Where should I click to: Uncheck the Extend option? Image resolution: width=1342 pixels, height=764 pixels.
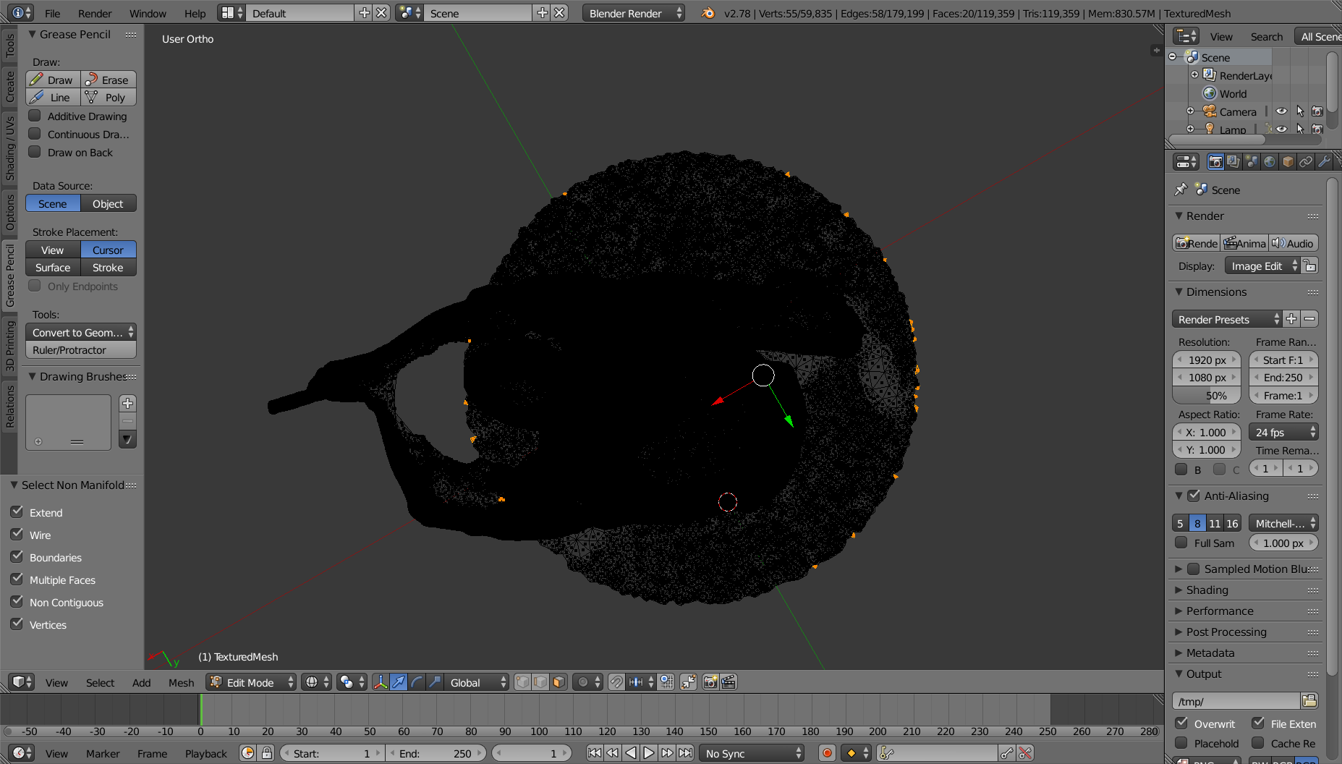(x=17, y=512)
